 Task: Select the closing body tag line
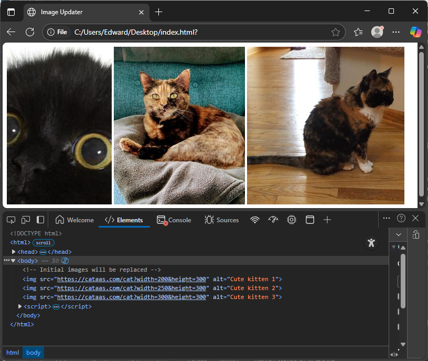pos(28,315)
